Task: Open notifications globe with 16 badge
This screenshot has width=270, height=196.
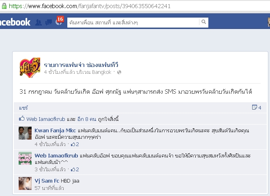Action: (x=59, y=22)
